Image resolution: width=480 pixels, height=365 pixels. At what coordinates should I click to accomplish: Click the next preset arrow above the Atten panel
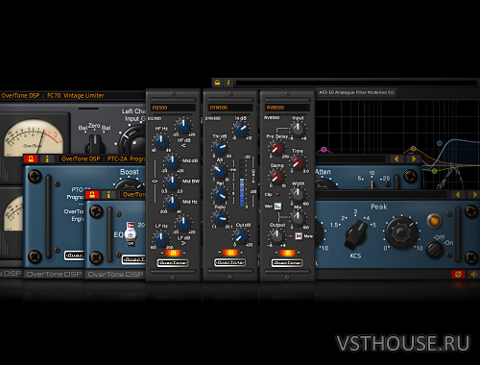413,158
